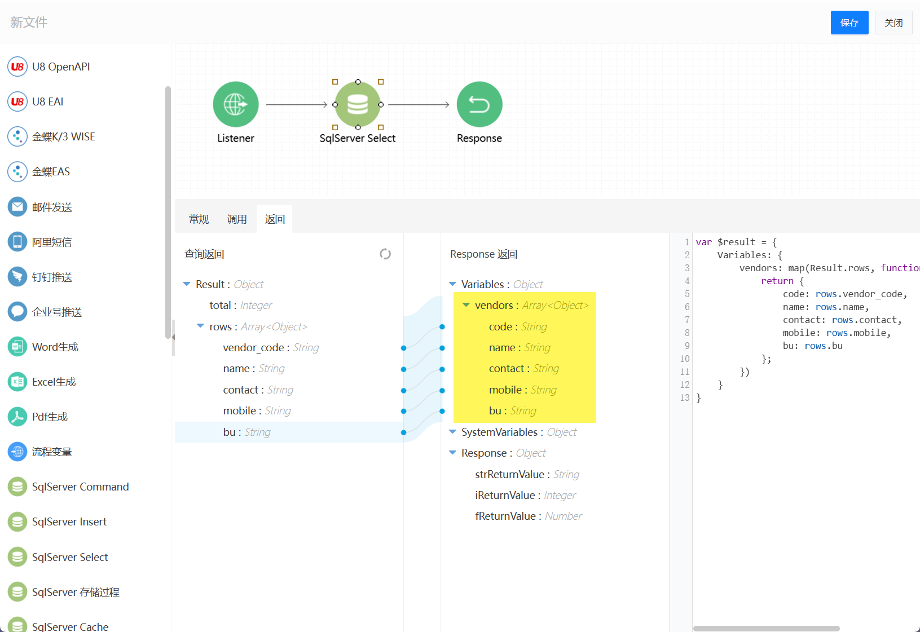This screenshot has height=632, width=920.
Task: Click the 邮件发送 mail icon
Action: [17, 207]
